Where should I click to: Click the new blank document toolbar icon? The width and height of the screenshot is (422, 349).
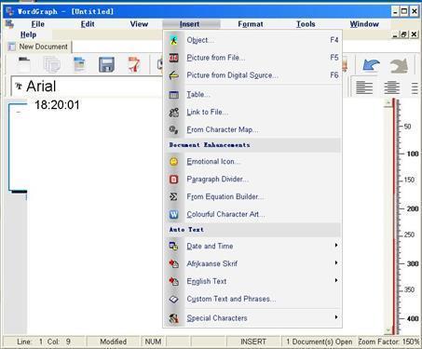(24, 64)
